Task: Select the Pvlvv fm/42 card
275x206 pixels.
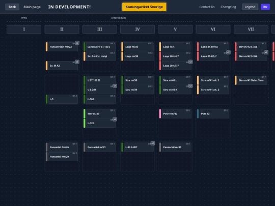Action: coord(175,114)
